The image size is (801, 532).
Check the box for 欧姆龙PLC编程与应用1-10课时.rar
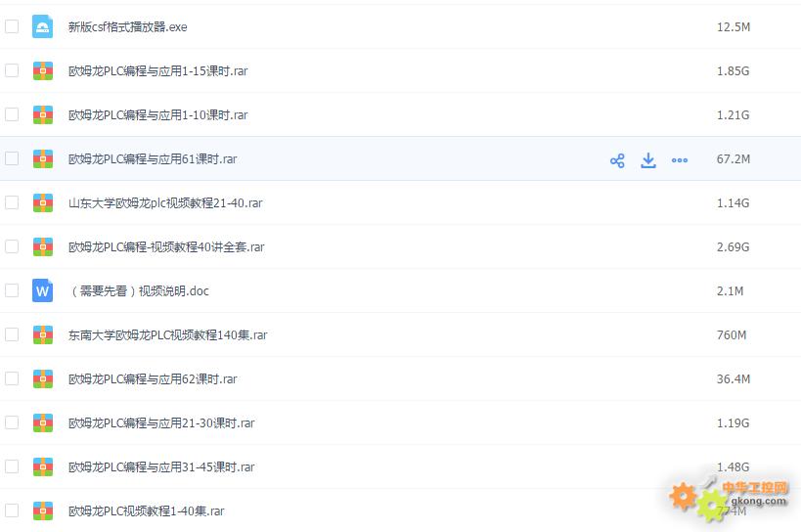(12, 113)
